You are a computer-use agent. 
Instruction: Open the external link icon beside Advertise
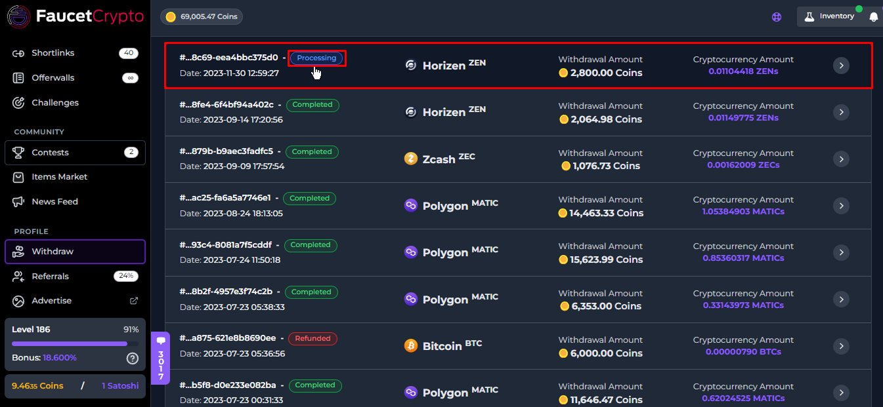[x=134, y=301]
